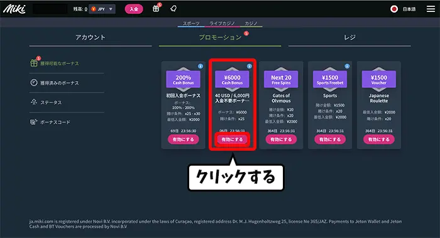
Task: Switch to the プロモーション tab
Action: pyautogui.click(x=220, y=37)
